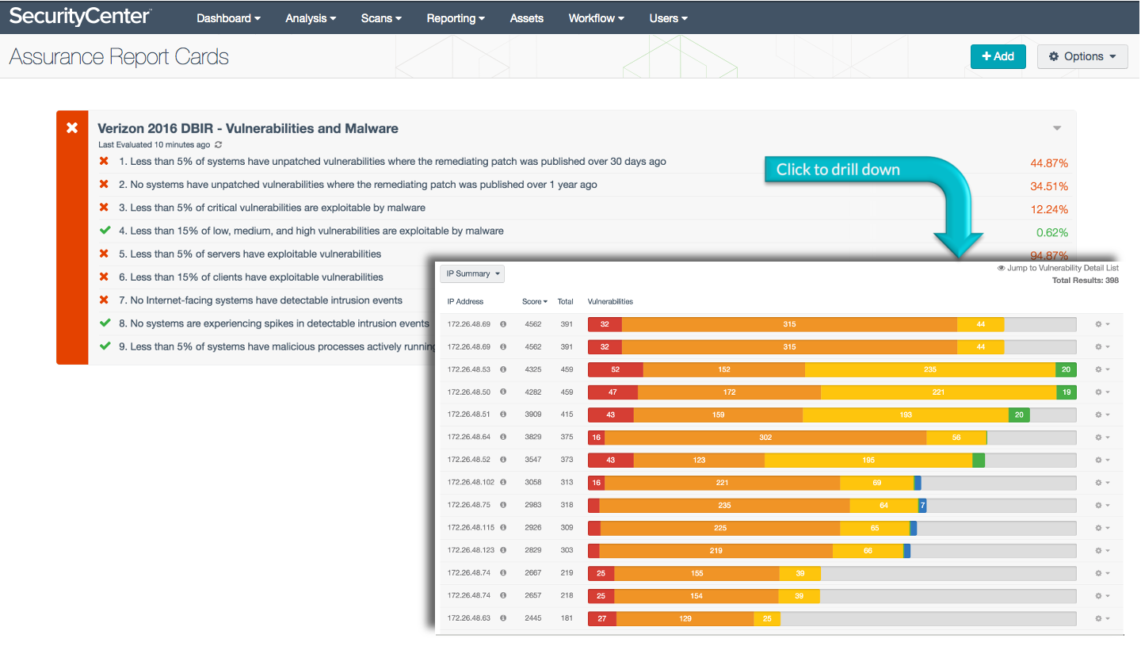The height and width of the screenshot is (650, 1141).
Task: Click red X icon of policy 3
Action: point(104,208)
